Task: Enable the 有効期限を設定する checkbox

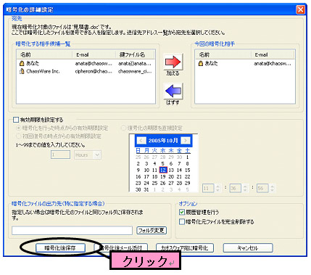Action: [x=16, y=120]
